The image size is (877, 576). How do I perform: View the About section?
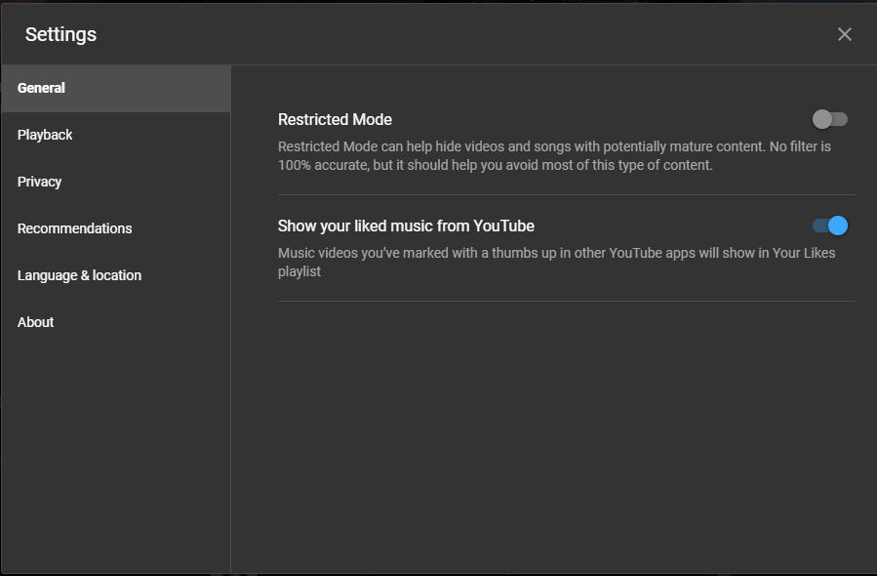coord(35,322)
